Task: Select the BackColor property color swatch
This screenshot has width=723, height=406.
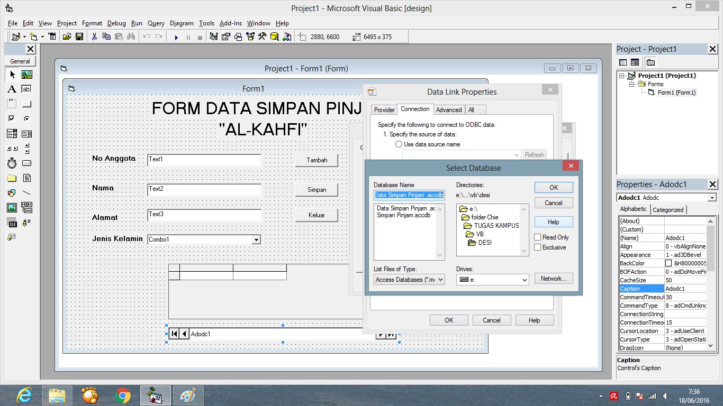Action: point(668,263)
